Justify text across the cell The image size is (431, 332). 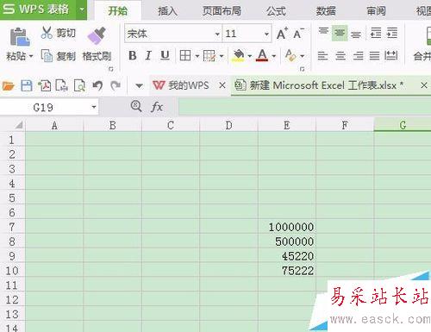click(374, 55)
